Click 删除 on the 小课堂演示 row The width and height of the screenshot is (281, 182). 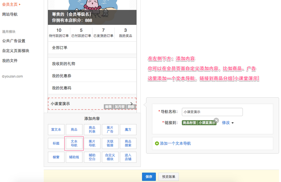[131, 107]
